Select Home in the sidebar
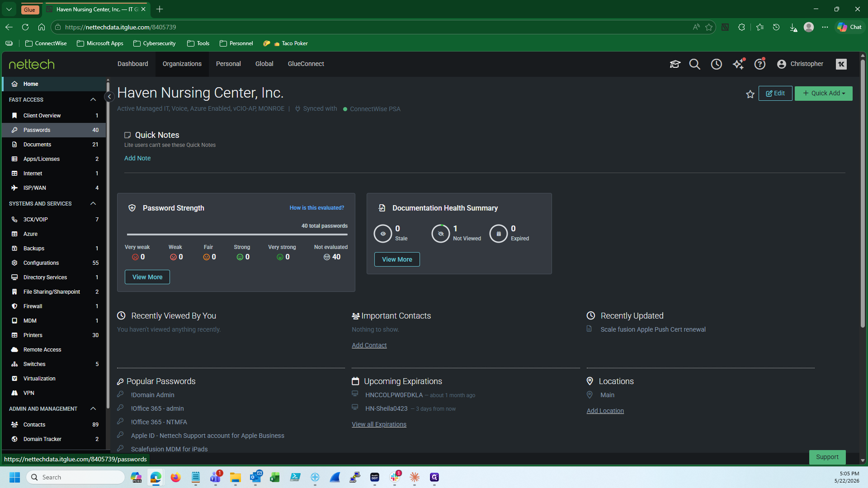Viewport: 868px width, 488px height. pyautogui.click(x=54, y=84)
